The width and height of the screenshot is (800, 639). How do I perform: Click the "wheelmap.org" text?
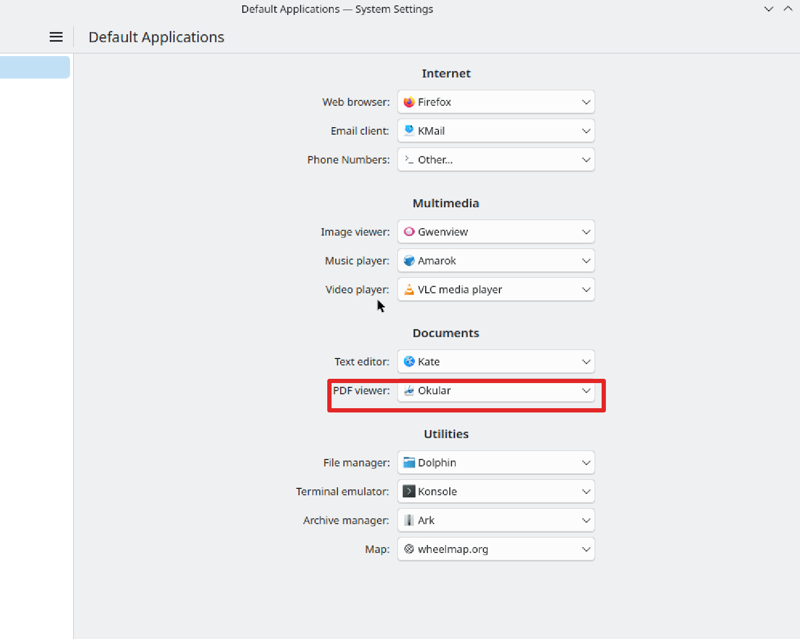(x=453, y=549)
